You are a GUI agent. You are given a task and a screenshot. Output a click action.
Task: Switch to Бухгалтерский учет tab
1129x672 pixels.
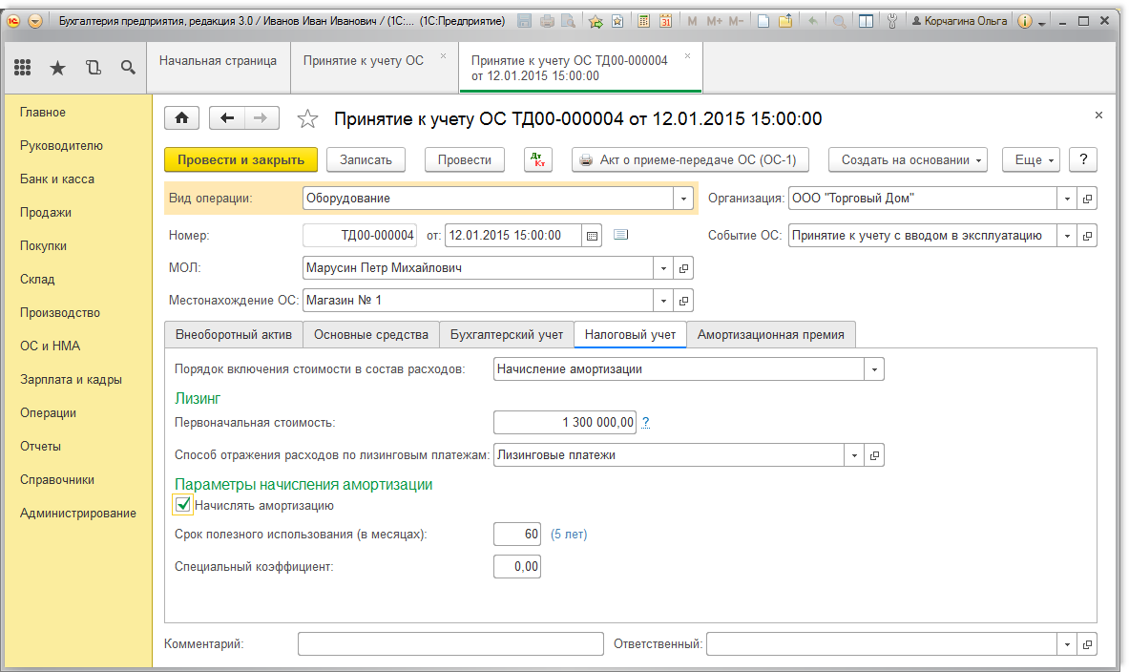[506, 334]
